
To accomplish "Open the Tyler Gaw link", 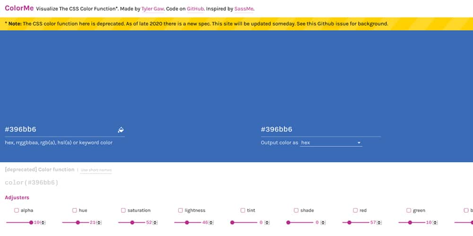I will [x=153, y=9].
